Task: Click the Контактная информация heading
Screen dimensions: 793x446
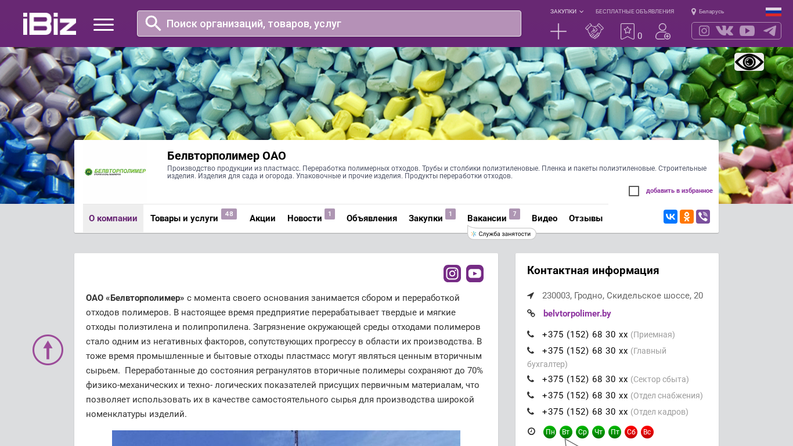Action: (x=593, y=270)
